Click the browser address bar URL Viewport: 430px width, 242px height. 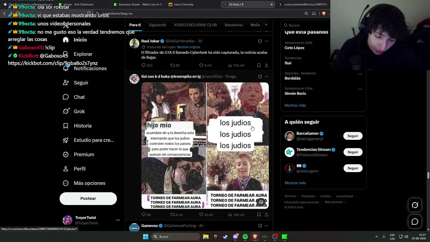[117, 13]
